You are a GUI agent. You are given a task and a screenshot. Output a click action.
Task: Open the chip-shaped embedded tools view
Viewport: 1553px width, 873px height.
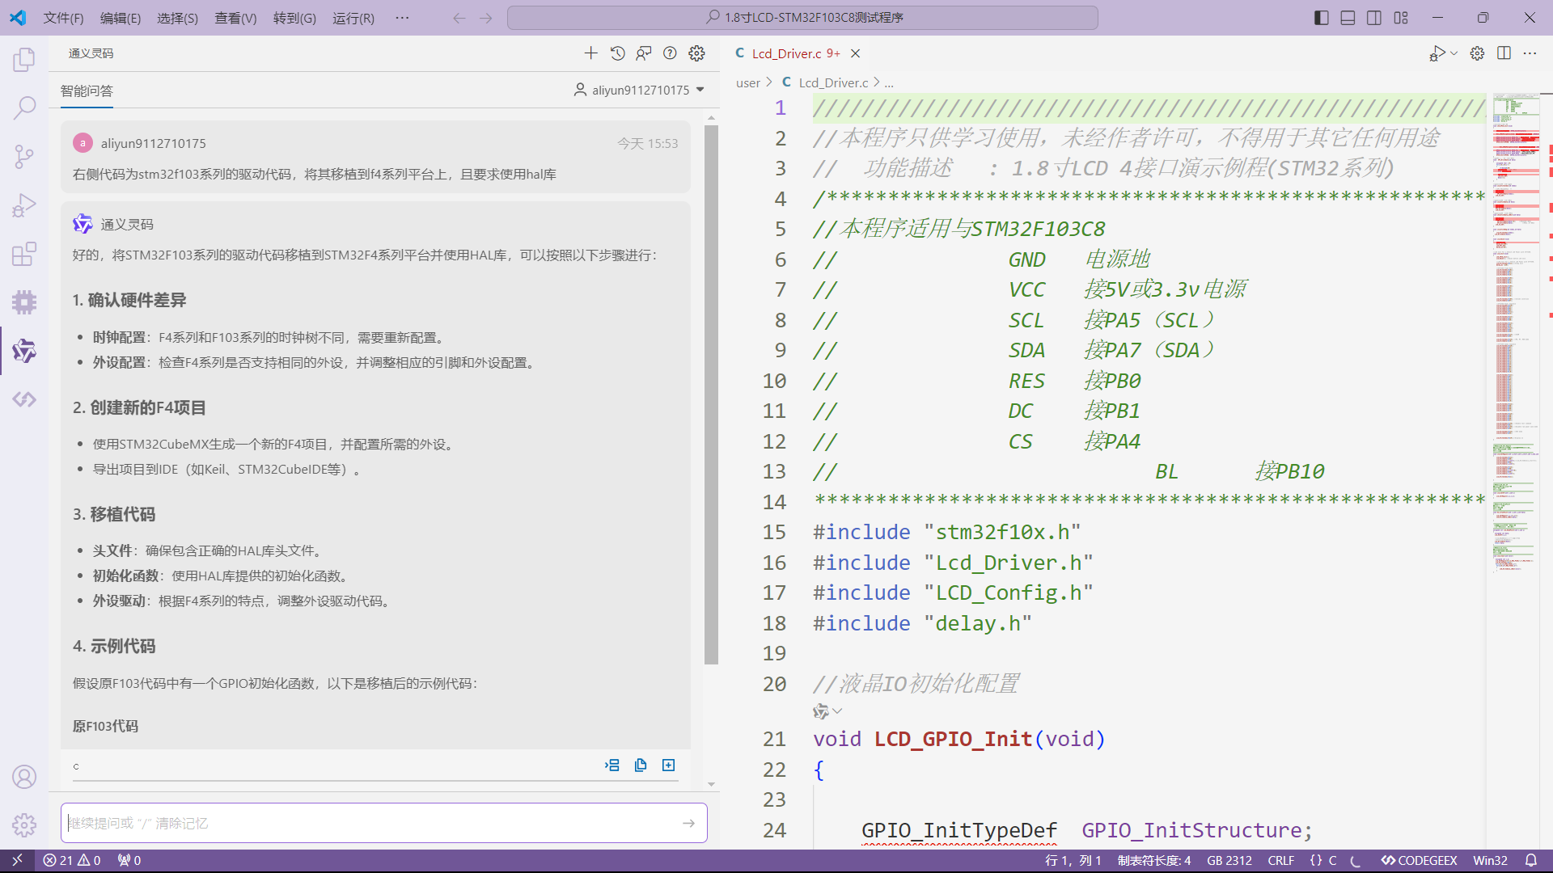24,302
